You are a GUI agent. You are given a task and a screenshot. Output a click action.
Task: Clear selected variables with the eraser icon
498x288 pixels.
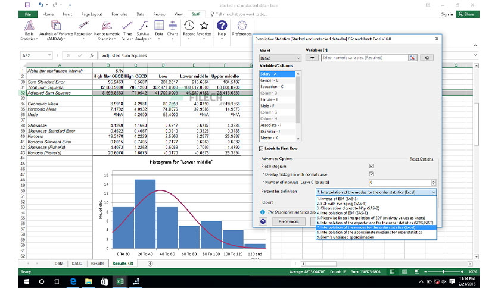(x=427, y=58)
